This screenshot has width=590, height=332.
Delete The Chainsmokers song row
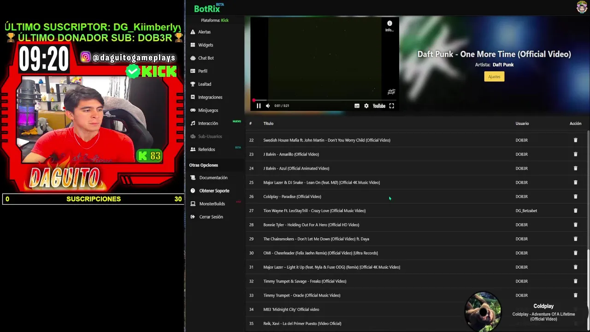click(x=575, y=239)
